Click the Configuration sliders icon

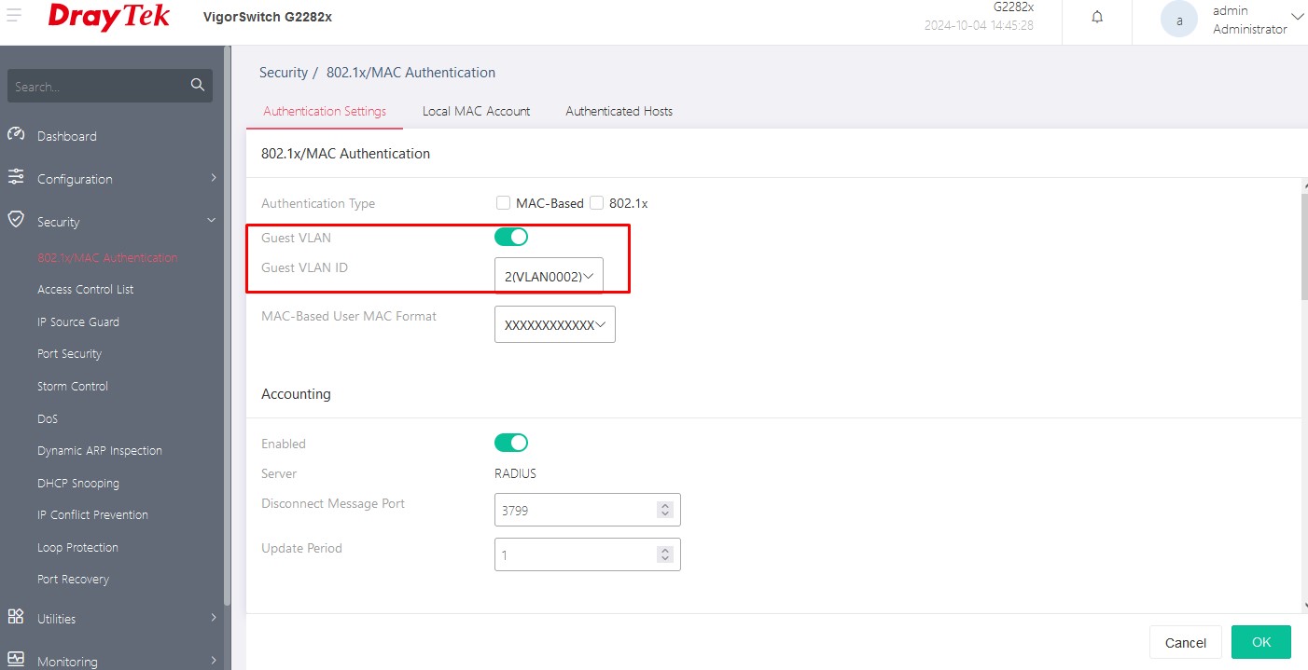pos(16,178)
